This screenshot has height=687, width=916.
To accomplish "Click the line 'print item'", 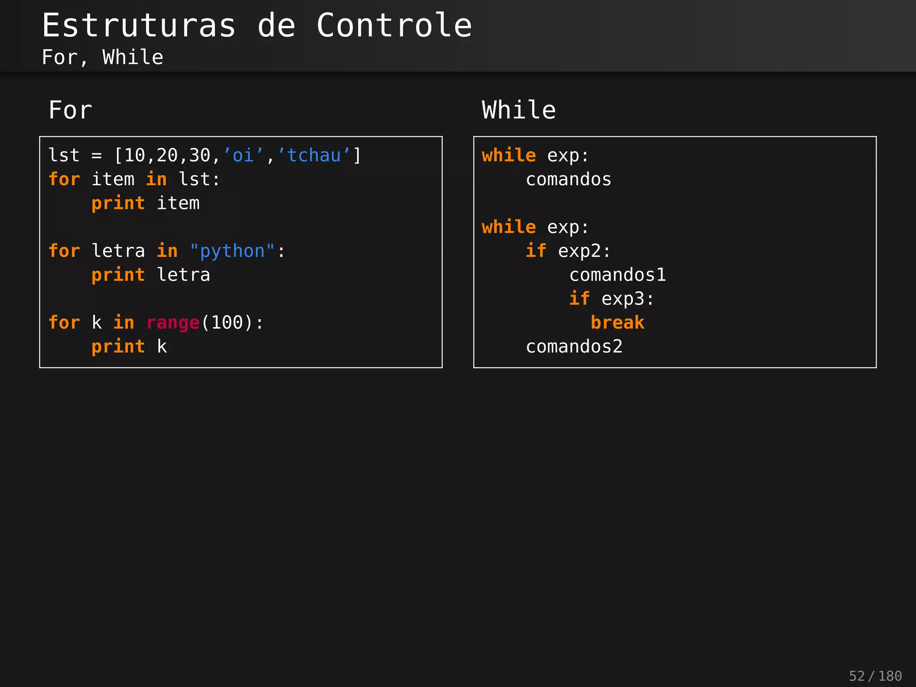I will click(145, 204).
